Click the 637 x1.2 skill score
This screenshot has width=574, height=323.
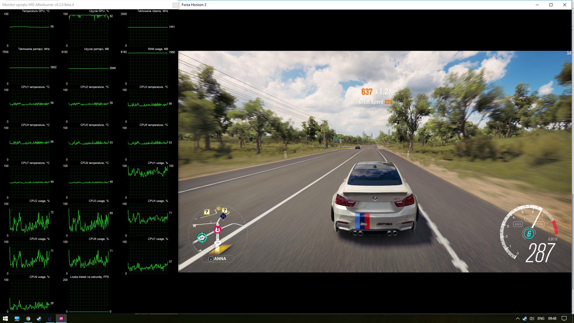tap(375, 92)
